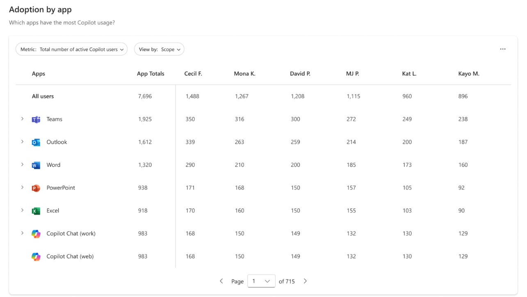Click the Copilot Chat (work) icon
Image resolution: width=527 pixels, height=297 pixels.
36,234
